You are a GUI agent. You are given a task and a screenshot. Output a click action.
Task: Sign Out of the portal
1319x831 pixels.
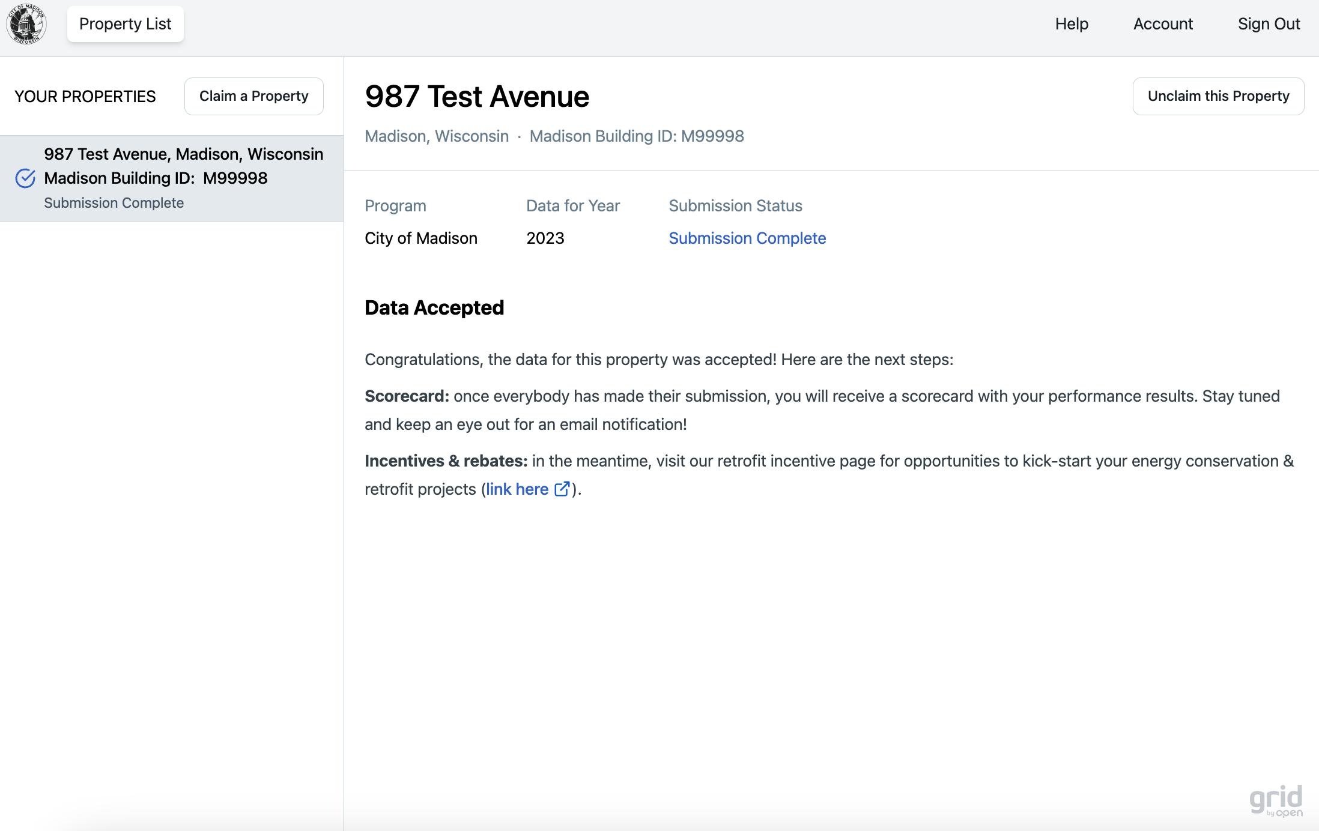coord(1269,24)
